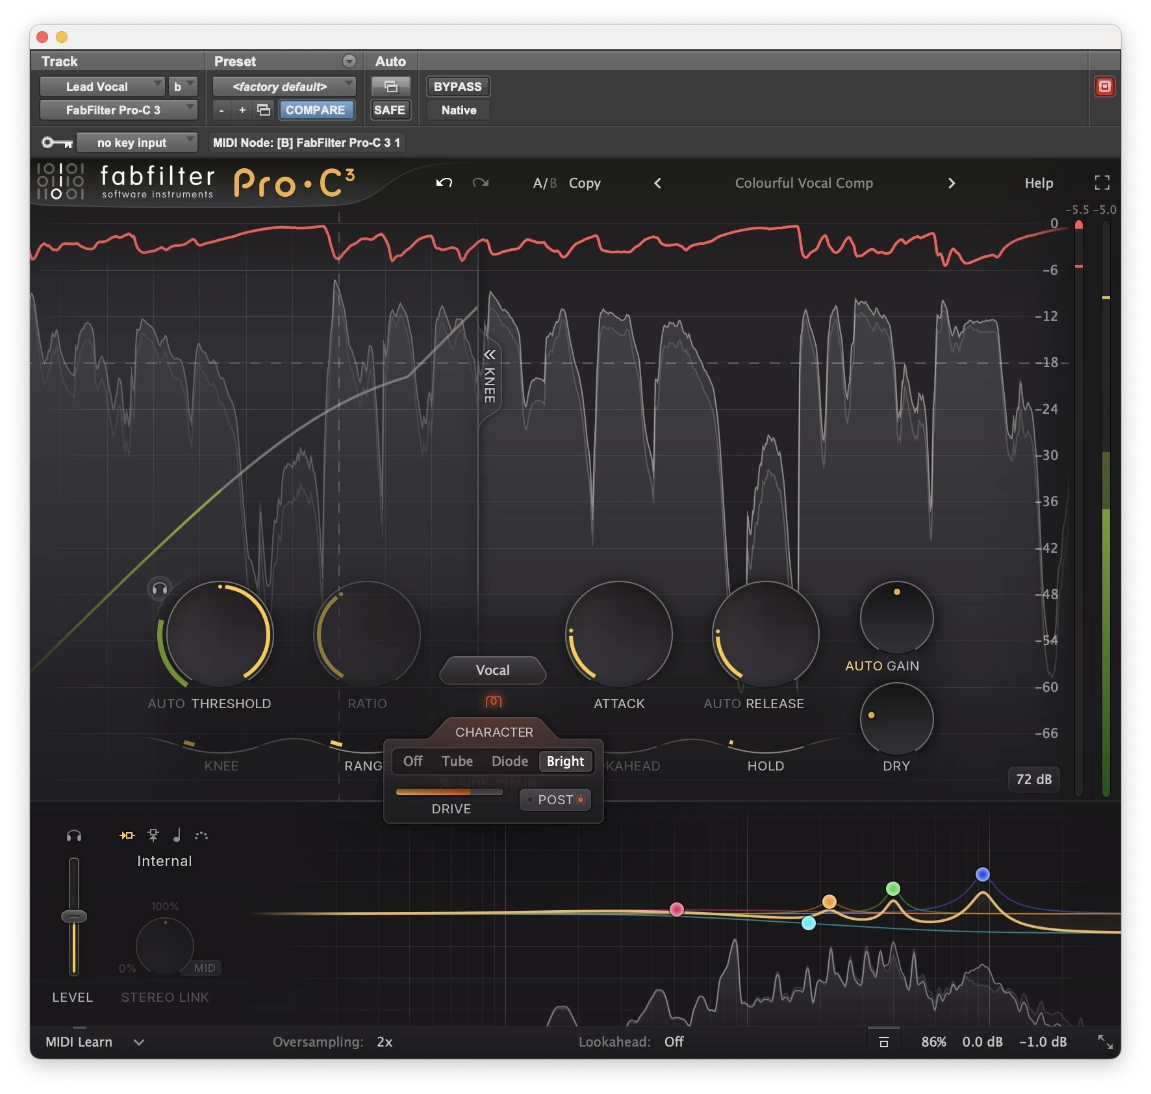Click the threshold audition headphones icon
Image resolution: width=1151 pixels, height=1094 pixels.
coord(160,589)
